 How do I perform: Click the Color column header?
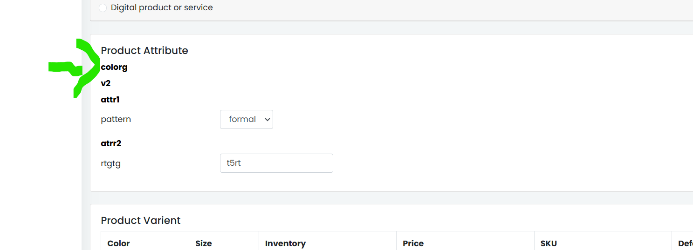coord(119,243)
